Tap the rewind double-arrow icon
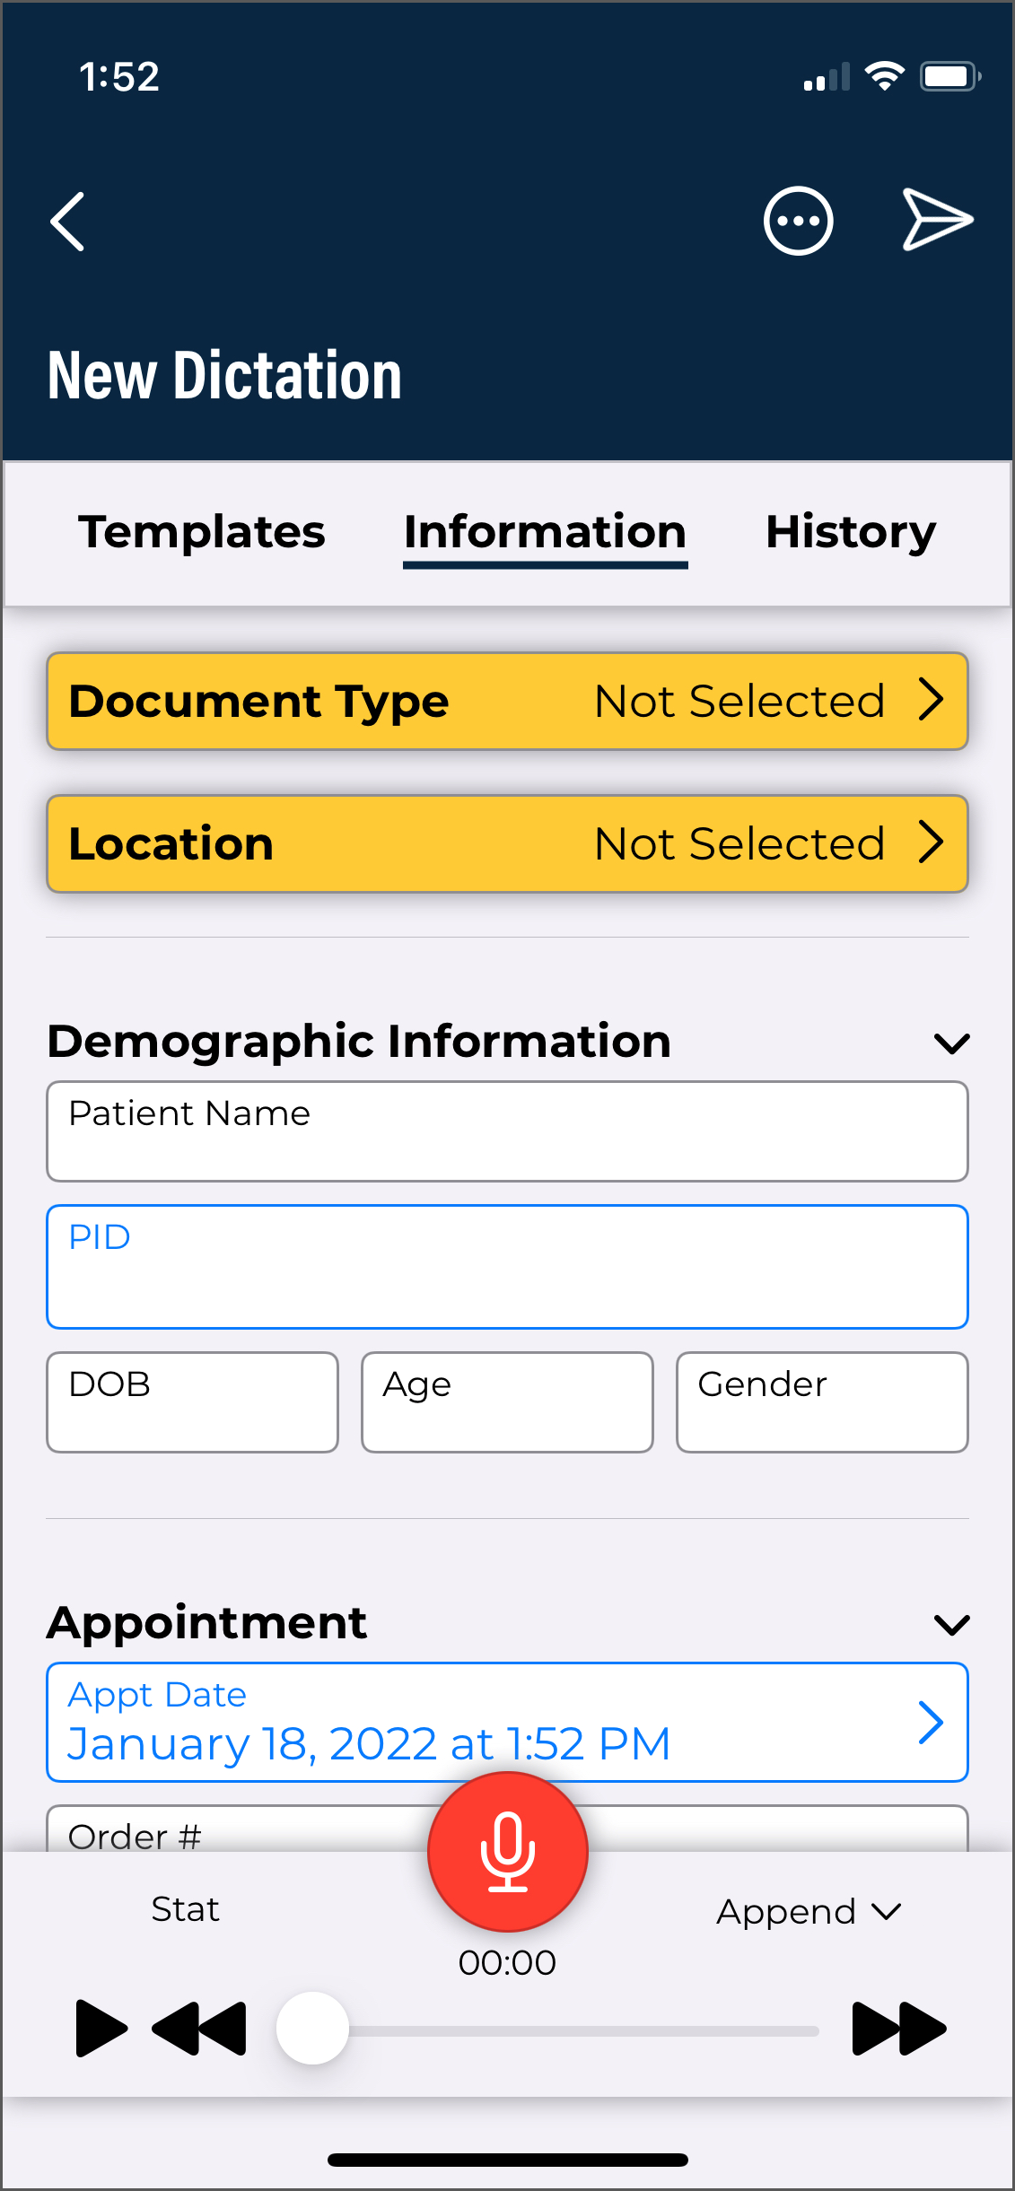 click(x=199, y=2028)
